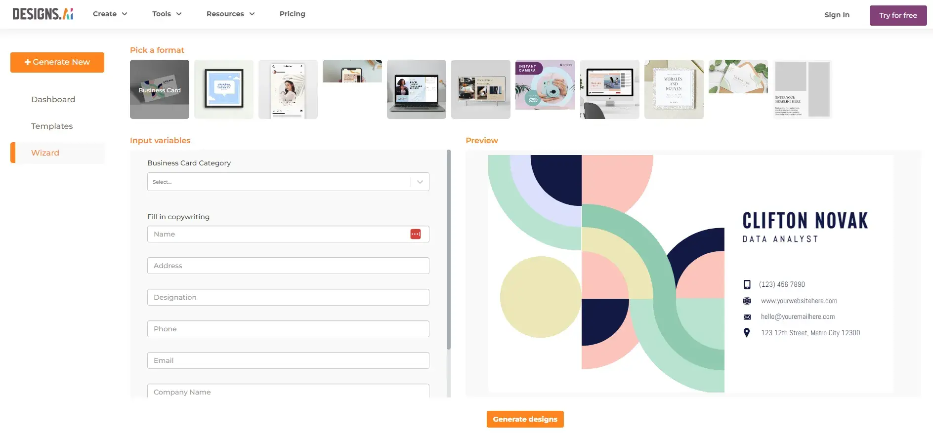The image size is (933, 434).
Task: Select the laptop mockup format thumbnail
Action: (417, 89)
